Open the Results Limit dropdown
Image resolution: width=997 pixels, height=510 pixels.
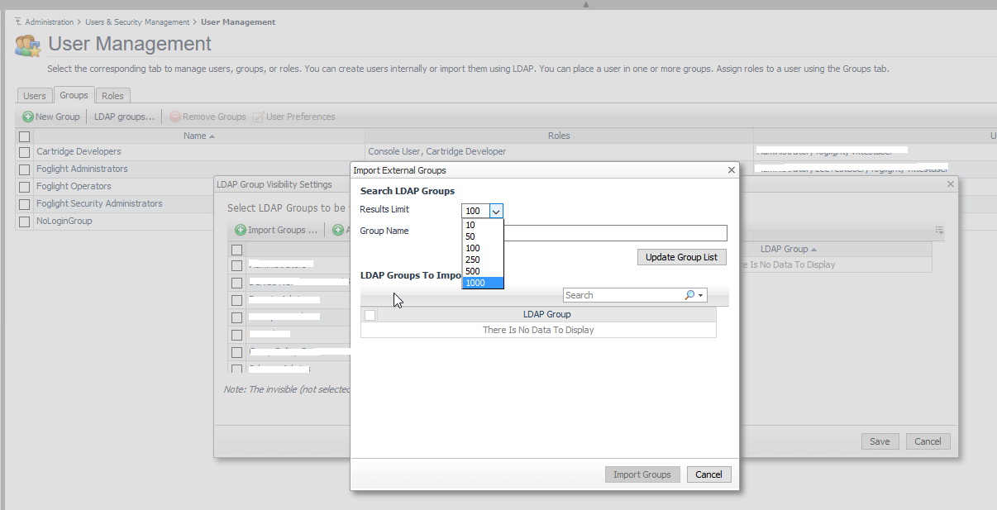(x=494, y=211)
